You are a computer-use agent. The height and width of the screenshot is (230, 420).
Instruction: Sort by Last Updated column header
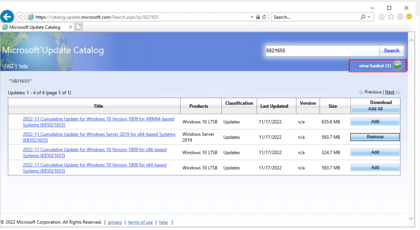(x=274, y=106)
